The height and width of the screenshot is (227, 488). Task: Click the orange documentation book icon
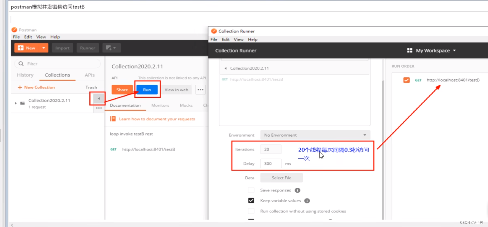point(113,119)
